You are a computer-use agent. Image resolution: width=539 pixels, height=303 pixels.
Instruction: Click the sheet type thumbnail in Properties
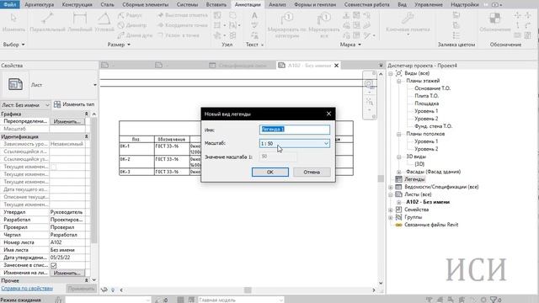click(15, 84)
